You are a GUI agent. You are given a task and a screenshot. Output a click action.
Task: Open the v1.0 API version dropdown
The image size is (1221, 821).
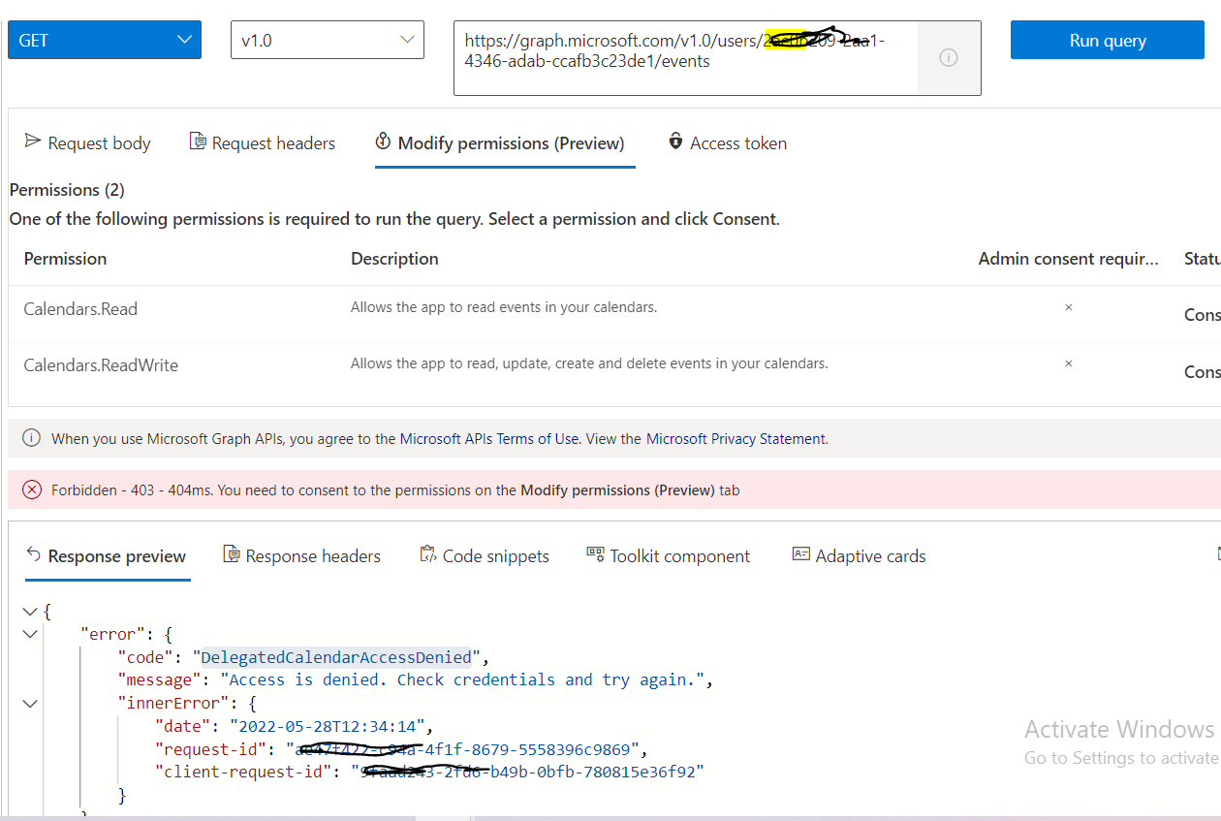tap(327, 40)
